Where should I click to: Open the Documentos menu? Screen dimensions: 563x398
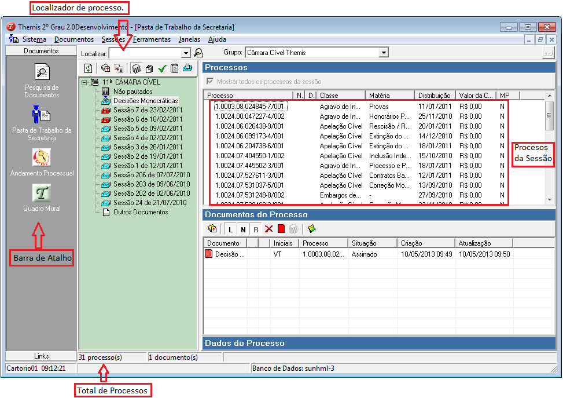pos(74,39)
